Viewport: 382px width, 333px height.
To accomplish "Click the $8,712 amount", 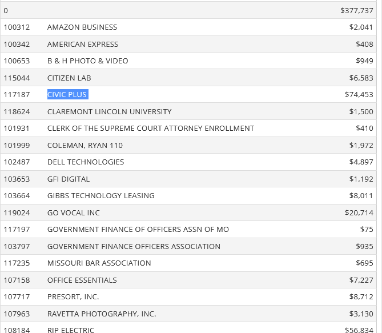I will pyautogui.click(x=361, y=296).
